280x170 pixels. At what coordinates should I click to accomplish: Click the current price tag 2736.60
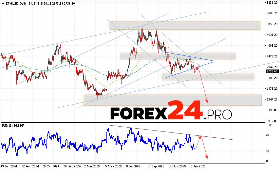tap(272, 71)
